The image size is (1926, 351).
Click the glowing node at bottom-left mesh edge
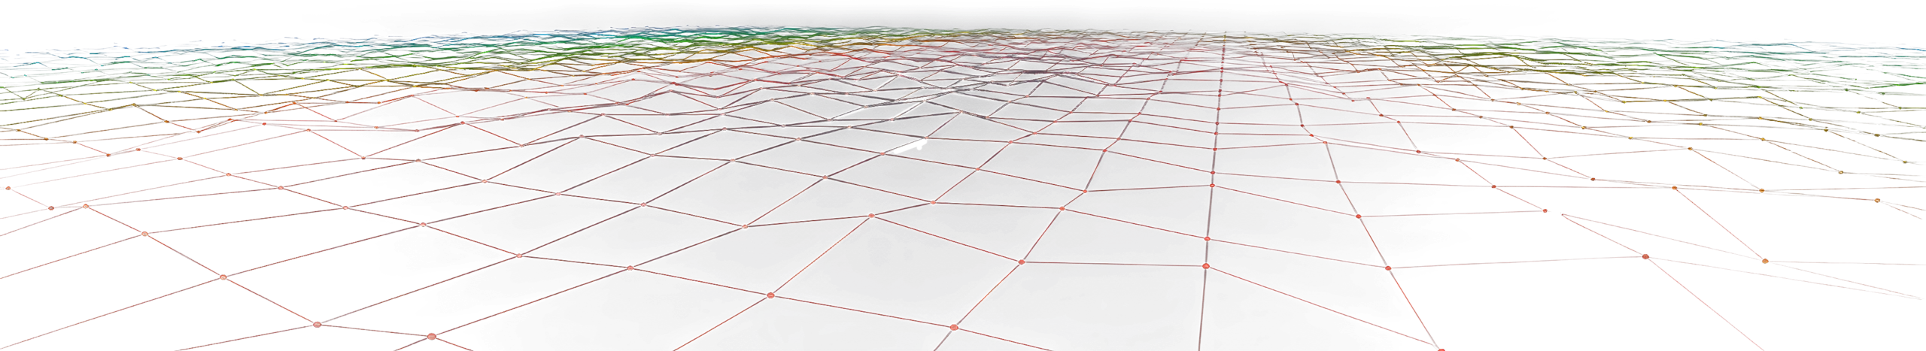[317, 325]
